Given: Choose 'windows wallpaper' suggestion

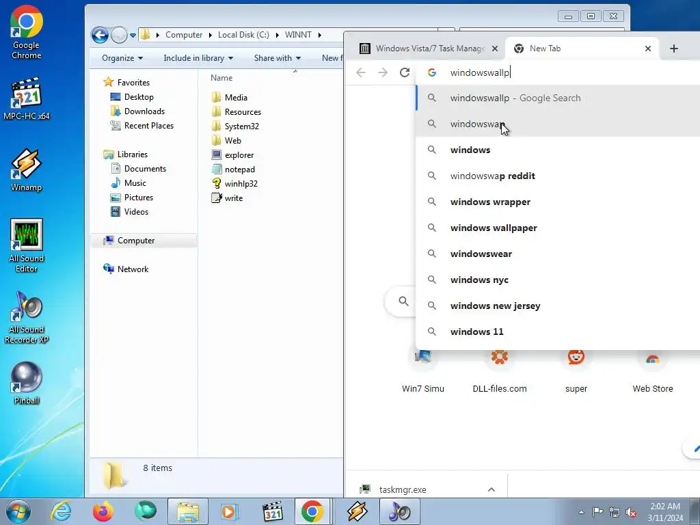Looking at the screenshot, I should pyautogui.click(x=558, y=228).
